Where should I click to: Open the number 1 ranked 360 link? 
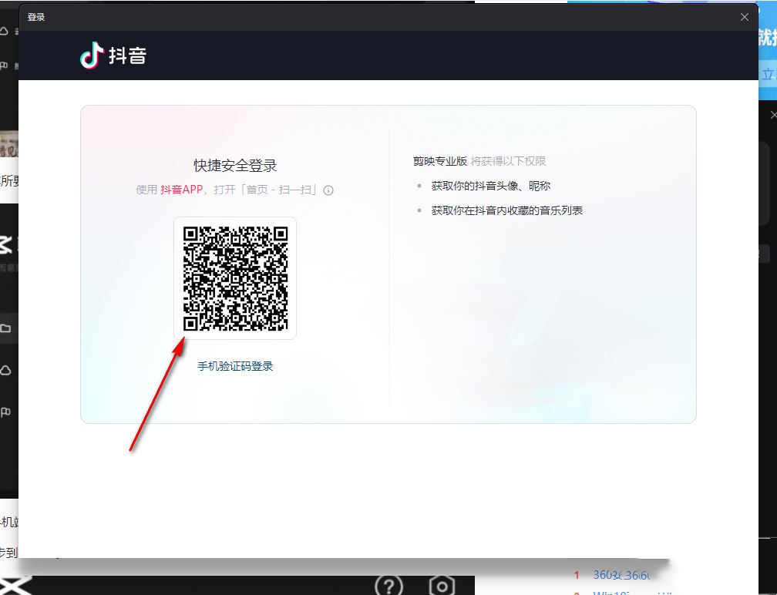(622, 575)
